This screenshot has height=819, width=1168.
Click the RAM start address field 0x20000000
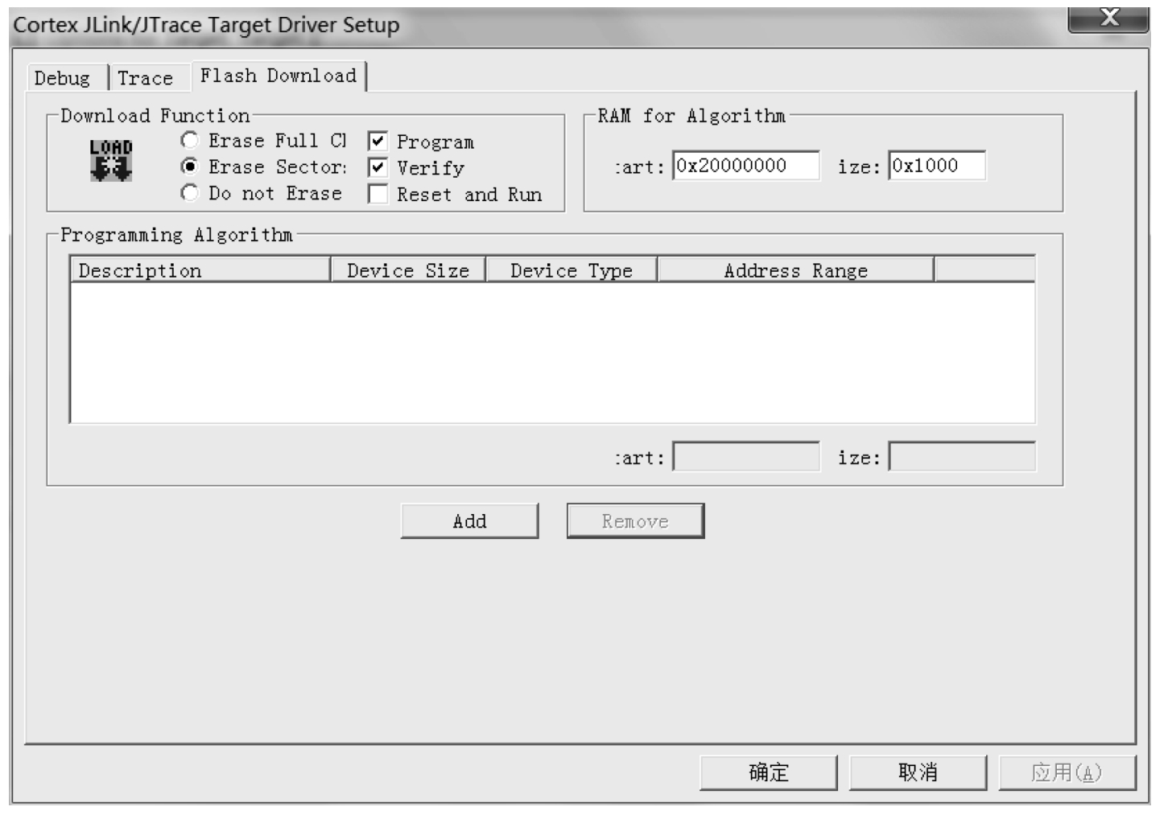coord(745,166)
